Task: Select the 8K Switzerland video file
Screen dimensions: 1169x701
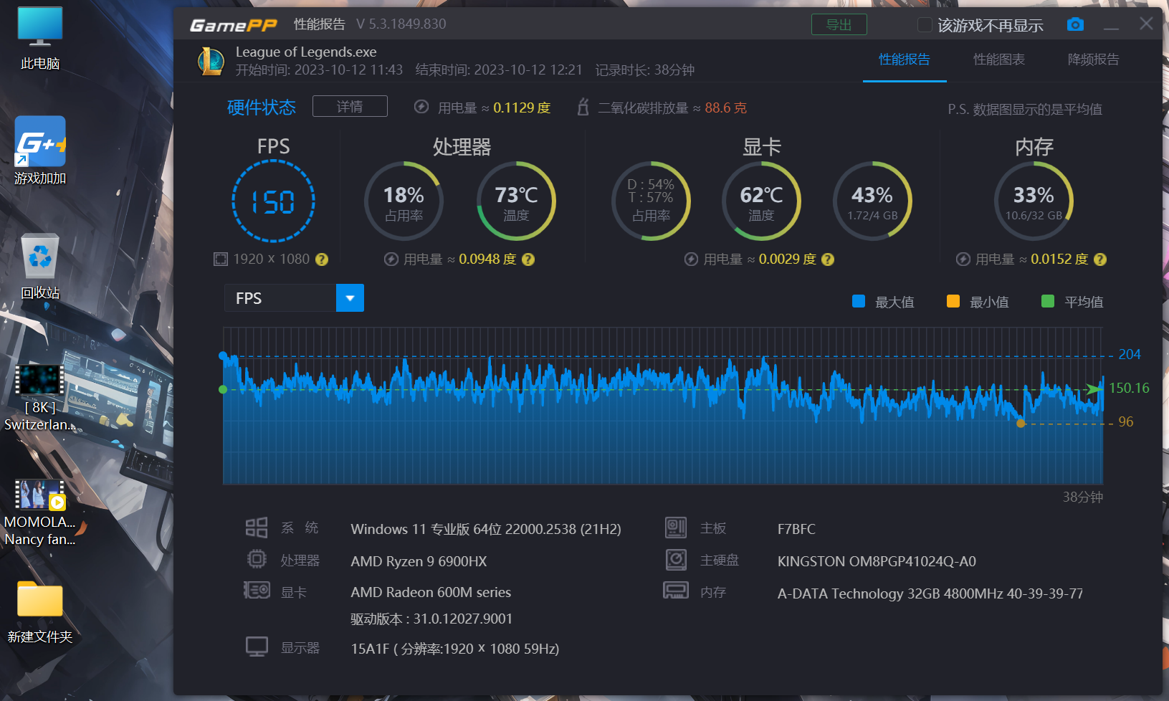Action: pyautogui.click(x=40, y=397)
